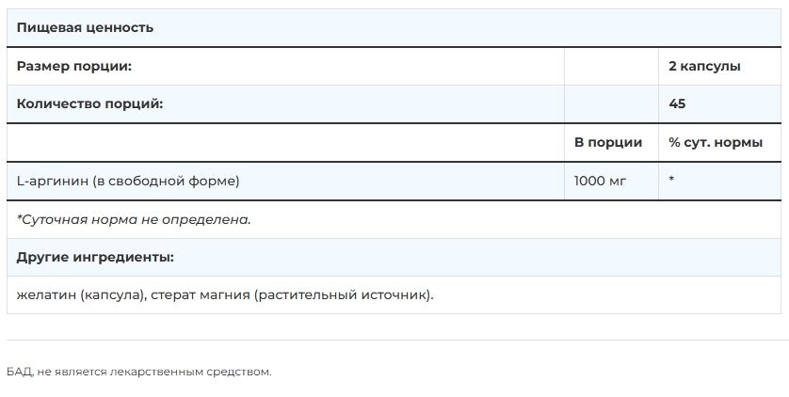Click the "*Суточная норма не определена." footnote
The height and width of the screenshot is (397, 789).
[x=134, y=219]
